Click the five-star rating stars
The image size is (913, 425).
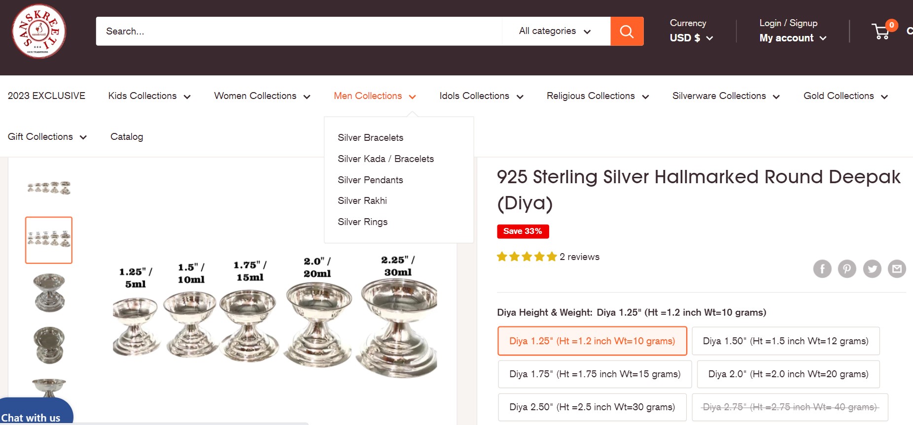click(x=526, y=256)
